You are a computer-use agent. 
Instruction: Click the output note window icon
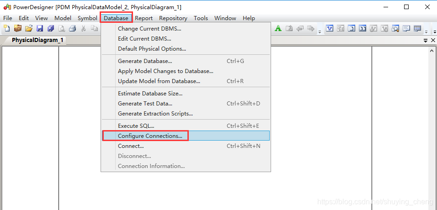pos(406,28)
